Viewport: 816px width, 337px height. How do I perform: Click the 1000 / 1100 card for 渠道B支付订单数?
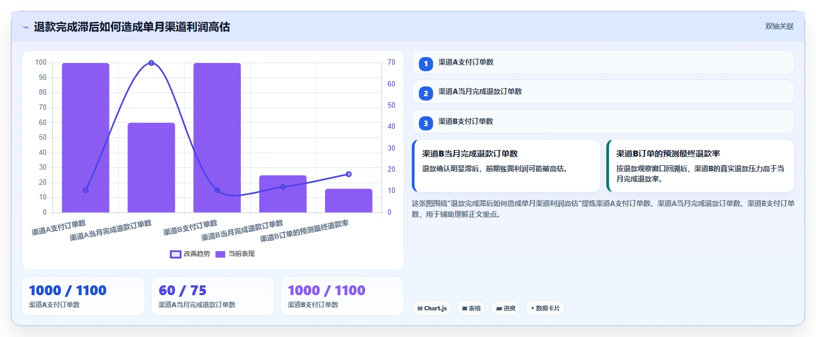(342, 296)
